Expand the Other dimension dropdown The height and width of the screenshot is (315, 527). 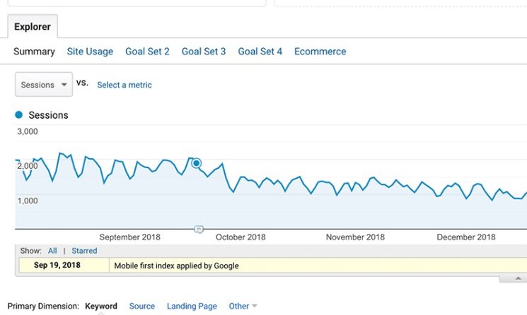coord(243,307)
